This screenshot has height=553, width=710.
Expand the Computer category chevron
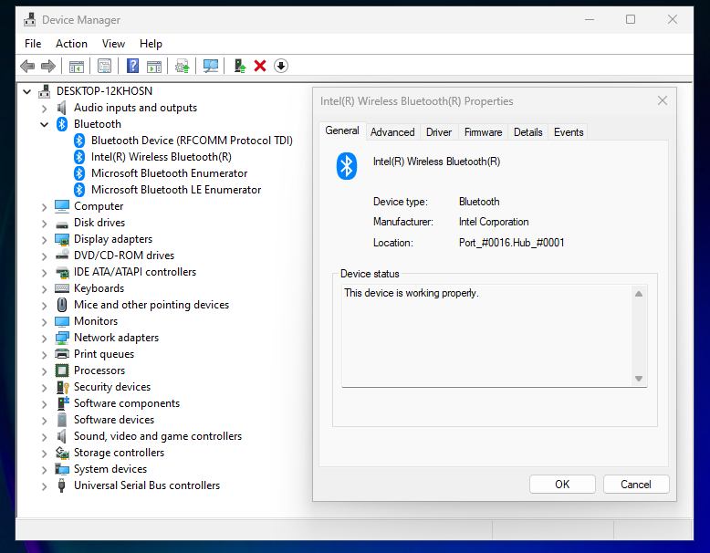(x=45, y=207)
